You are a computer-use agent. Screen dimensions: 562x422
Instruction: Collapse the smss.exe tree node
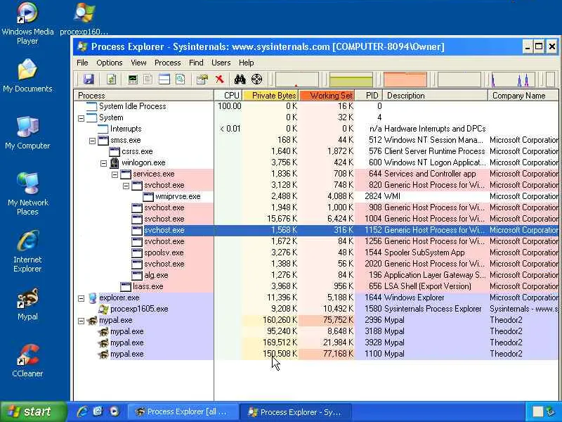(92, 141)
